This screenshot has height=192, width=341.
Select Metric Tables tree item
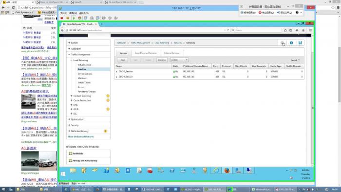click(84, 83)
